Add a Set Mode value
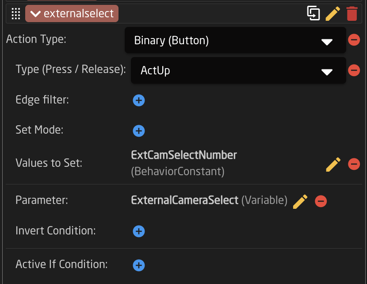Image resolution: width=367 pixels, height=284 pixels. (x=139, y=130)
